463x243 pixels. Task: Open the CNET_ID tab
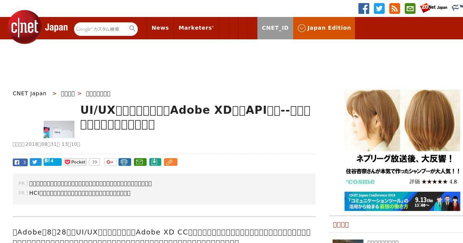pyautogui.click(x=275, y=28)
